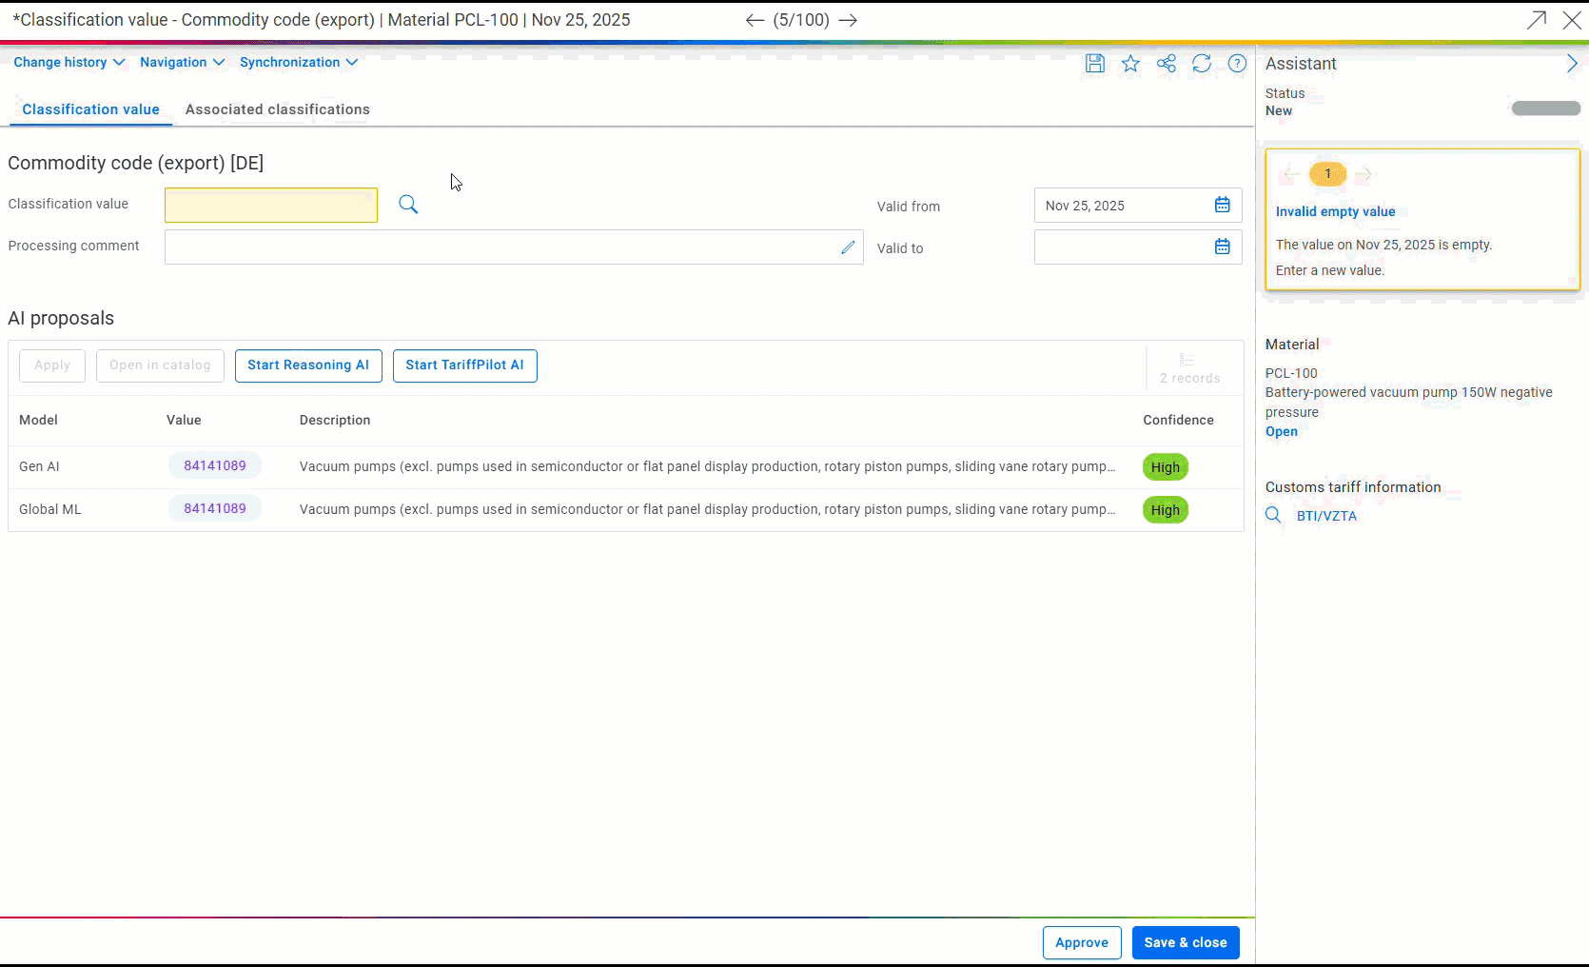Expand the Change history dropdown
This screenshot has height=967, width=1589.
pos(69,63)
